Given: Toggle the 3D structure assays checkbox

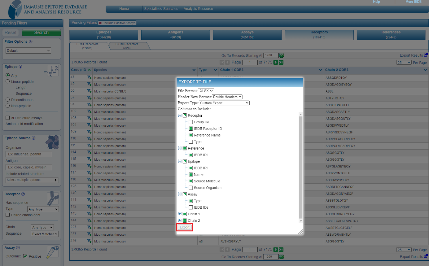Looking at the screenshot, I should click(8, 118).
